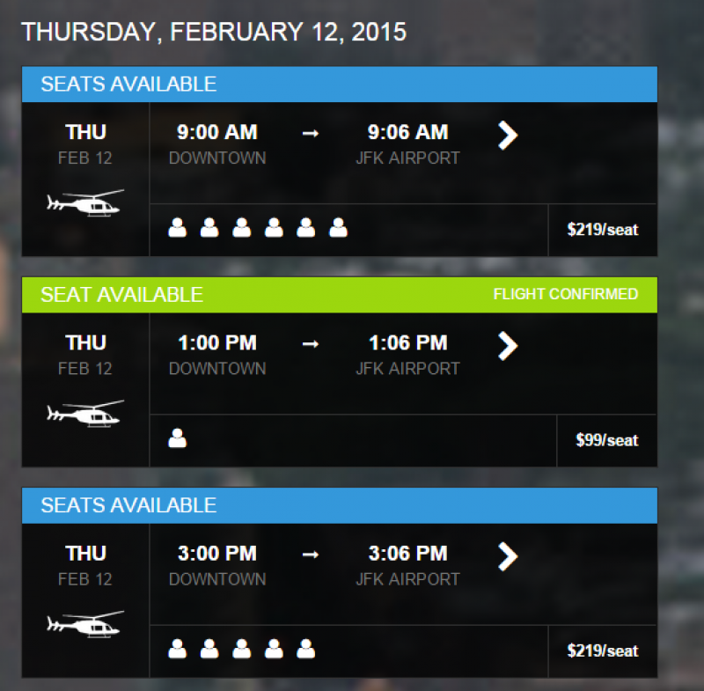
Task: Expand the 9:00 AM flight with chevron arrow
Action: [508, 136]
